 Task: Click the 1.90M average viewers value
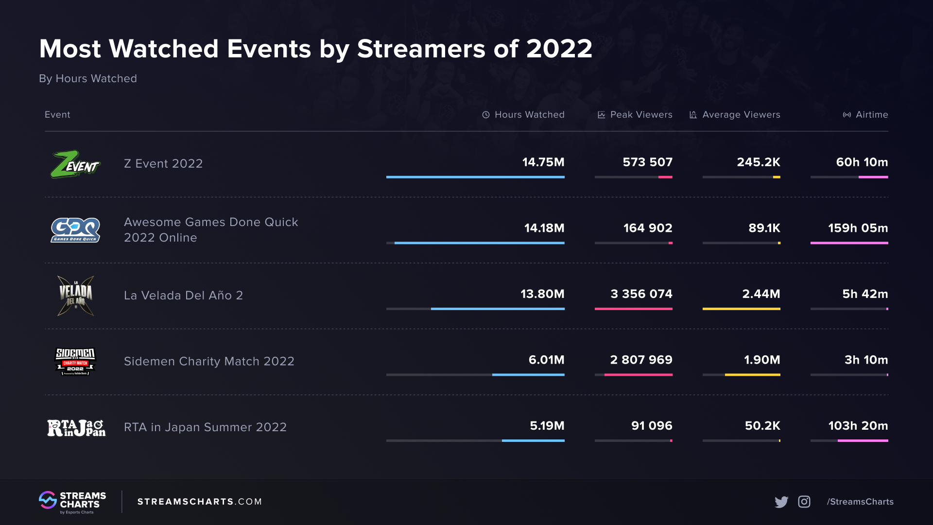[x=762, y=360]
